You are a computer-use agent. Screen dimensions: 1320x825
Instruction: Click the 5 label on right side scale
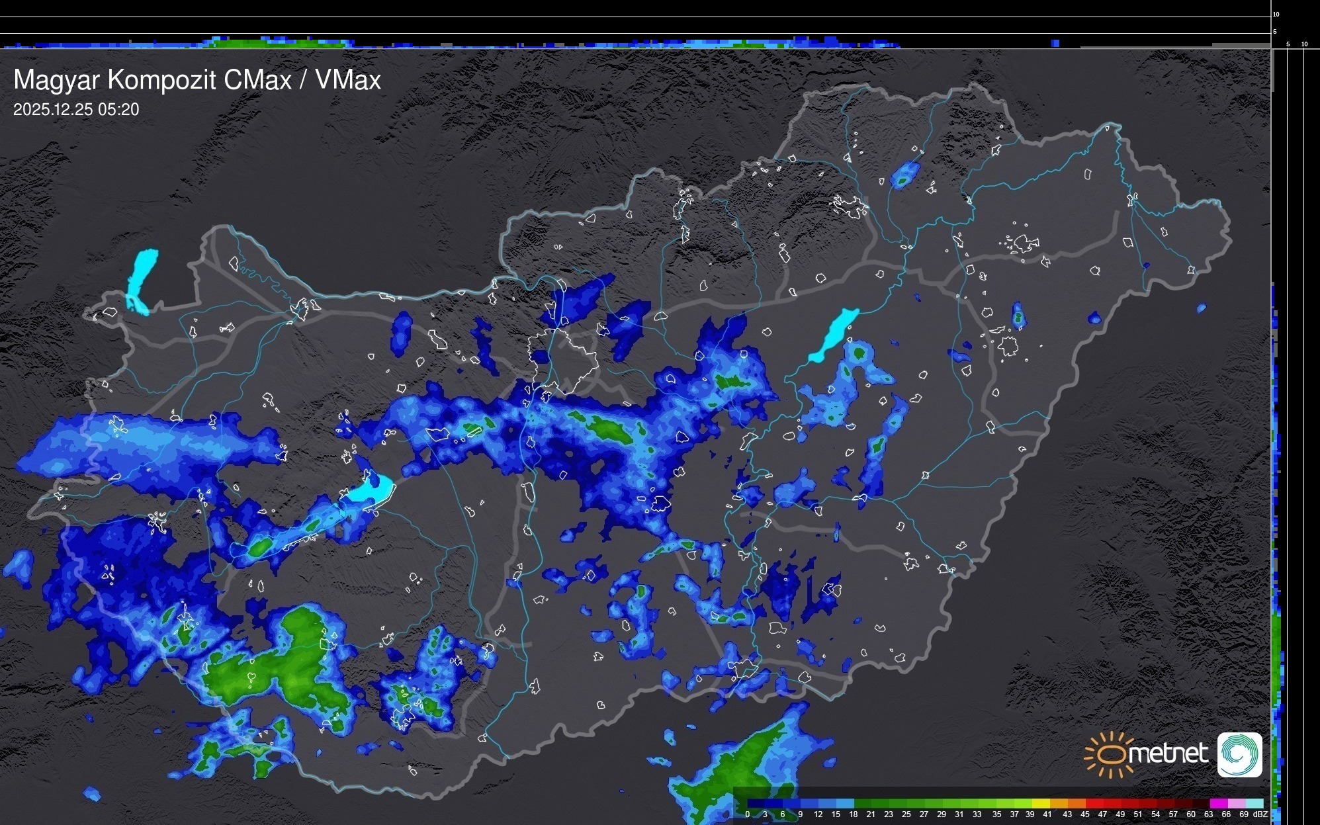tap(1288, 44)
